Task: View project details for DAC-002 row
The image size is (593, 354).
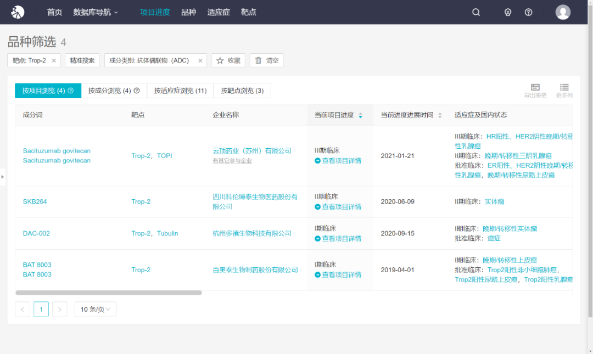Action: [x=338, y=239]
